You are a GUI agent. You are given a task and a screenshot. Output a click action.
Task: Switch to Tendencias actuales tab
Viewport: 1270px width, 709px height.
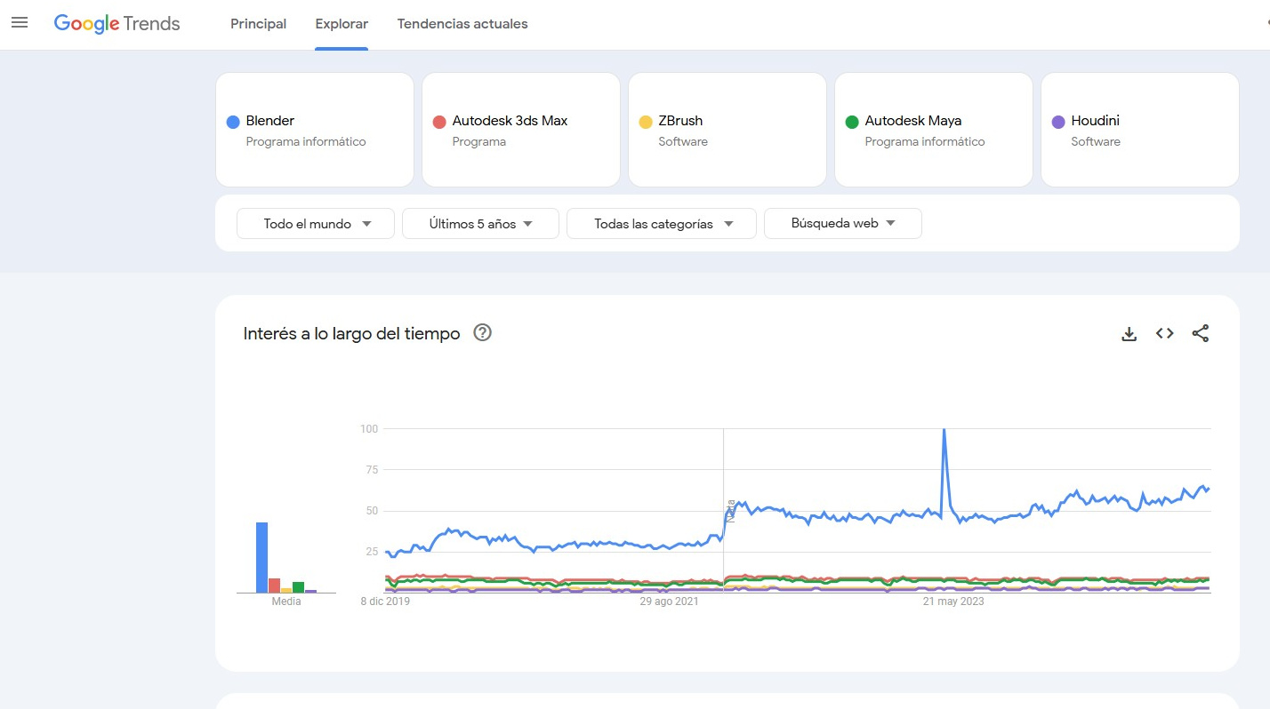[462, 24]
